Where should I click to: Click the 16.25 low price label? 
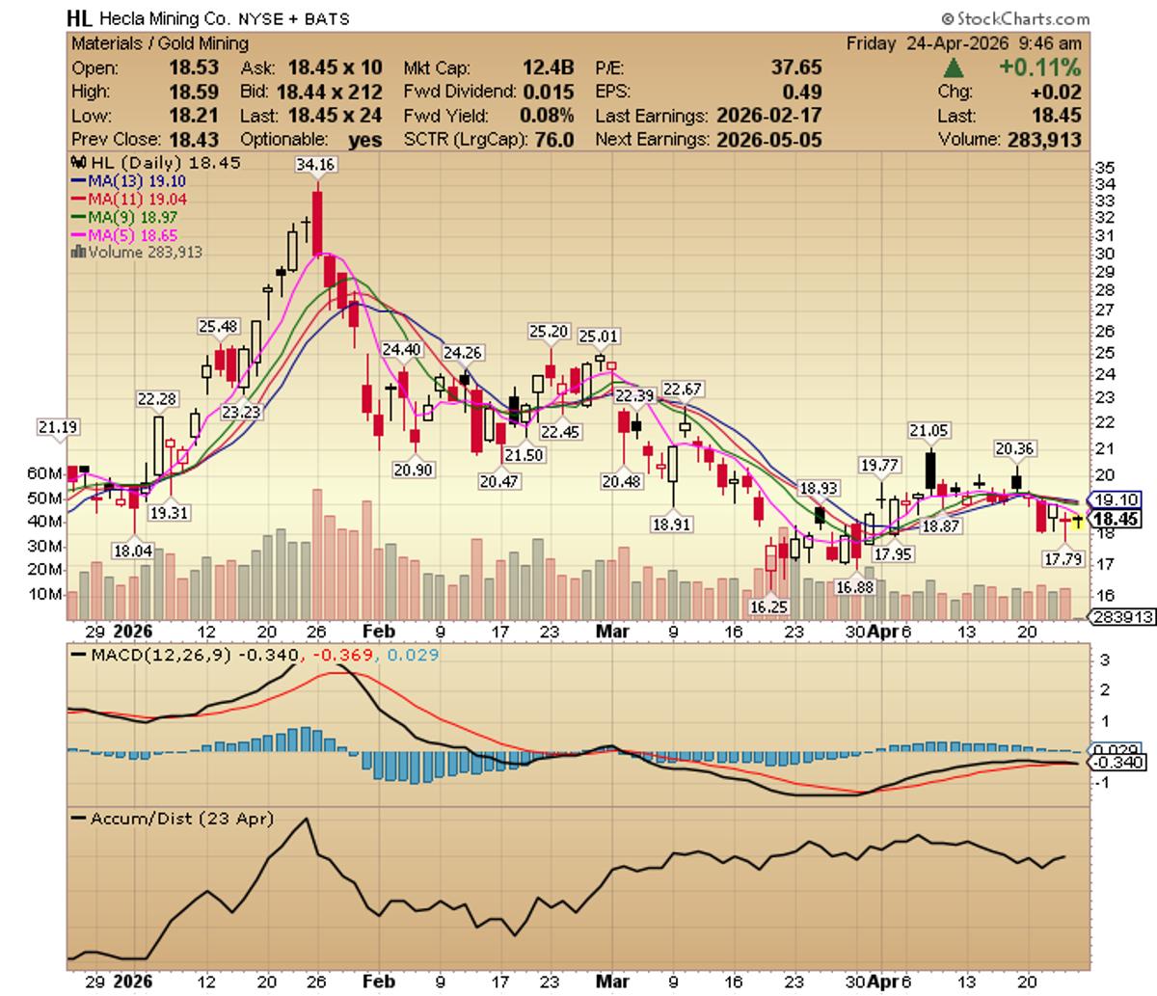pos(769,606)
